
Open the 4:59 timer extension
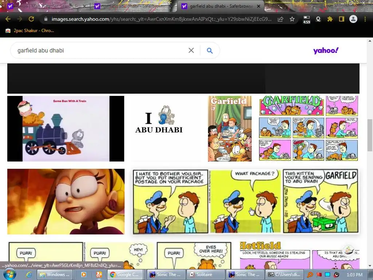click(x=307, y=20)
